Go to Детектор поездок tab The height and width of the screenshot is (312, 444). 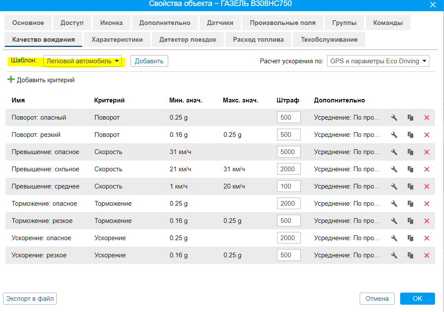coord(187,40)
